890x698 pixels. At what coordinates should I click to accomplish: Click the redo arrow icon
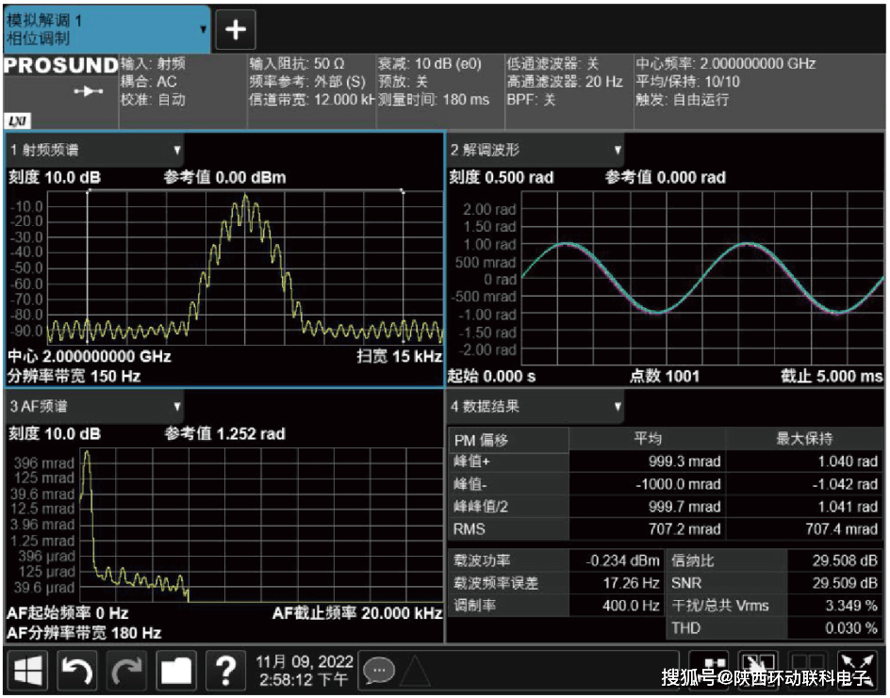(x=127, y=671)
